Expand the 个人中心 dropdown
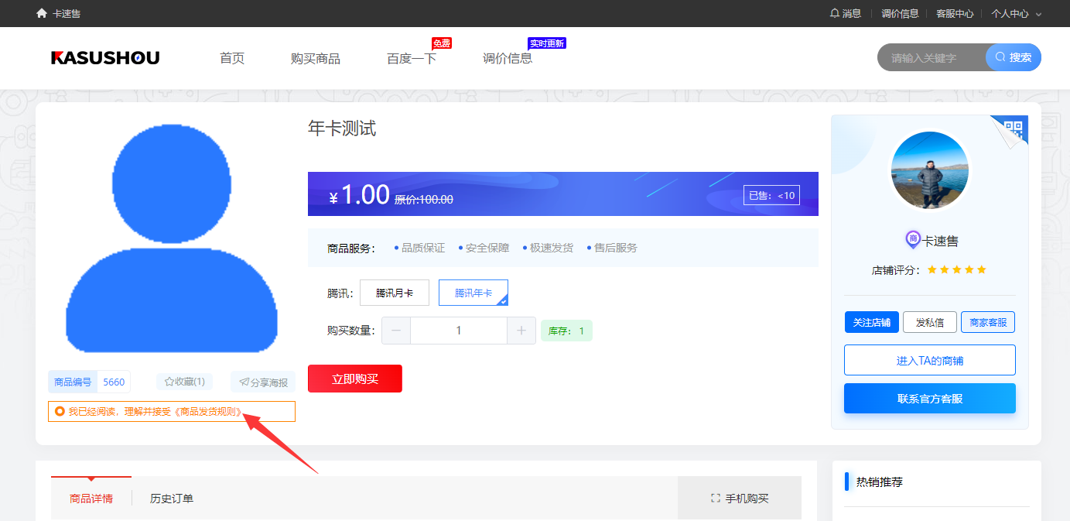The height and width of the screenshot is (521, 1070). click(1017, 13)
